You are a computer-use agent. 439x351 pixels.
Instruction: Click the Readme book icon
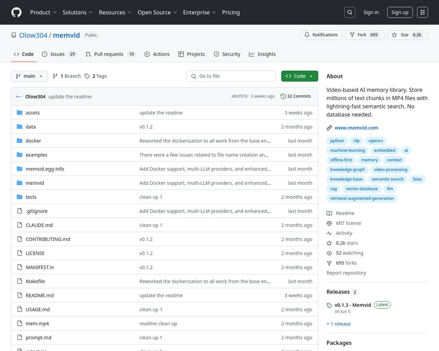(329, 213)
